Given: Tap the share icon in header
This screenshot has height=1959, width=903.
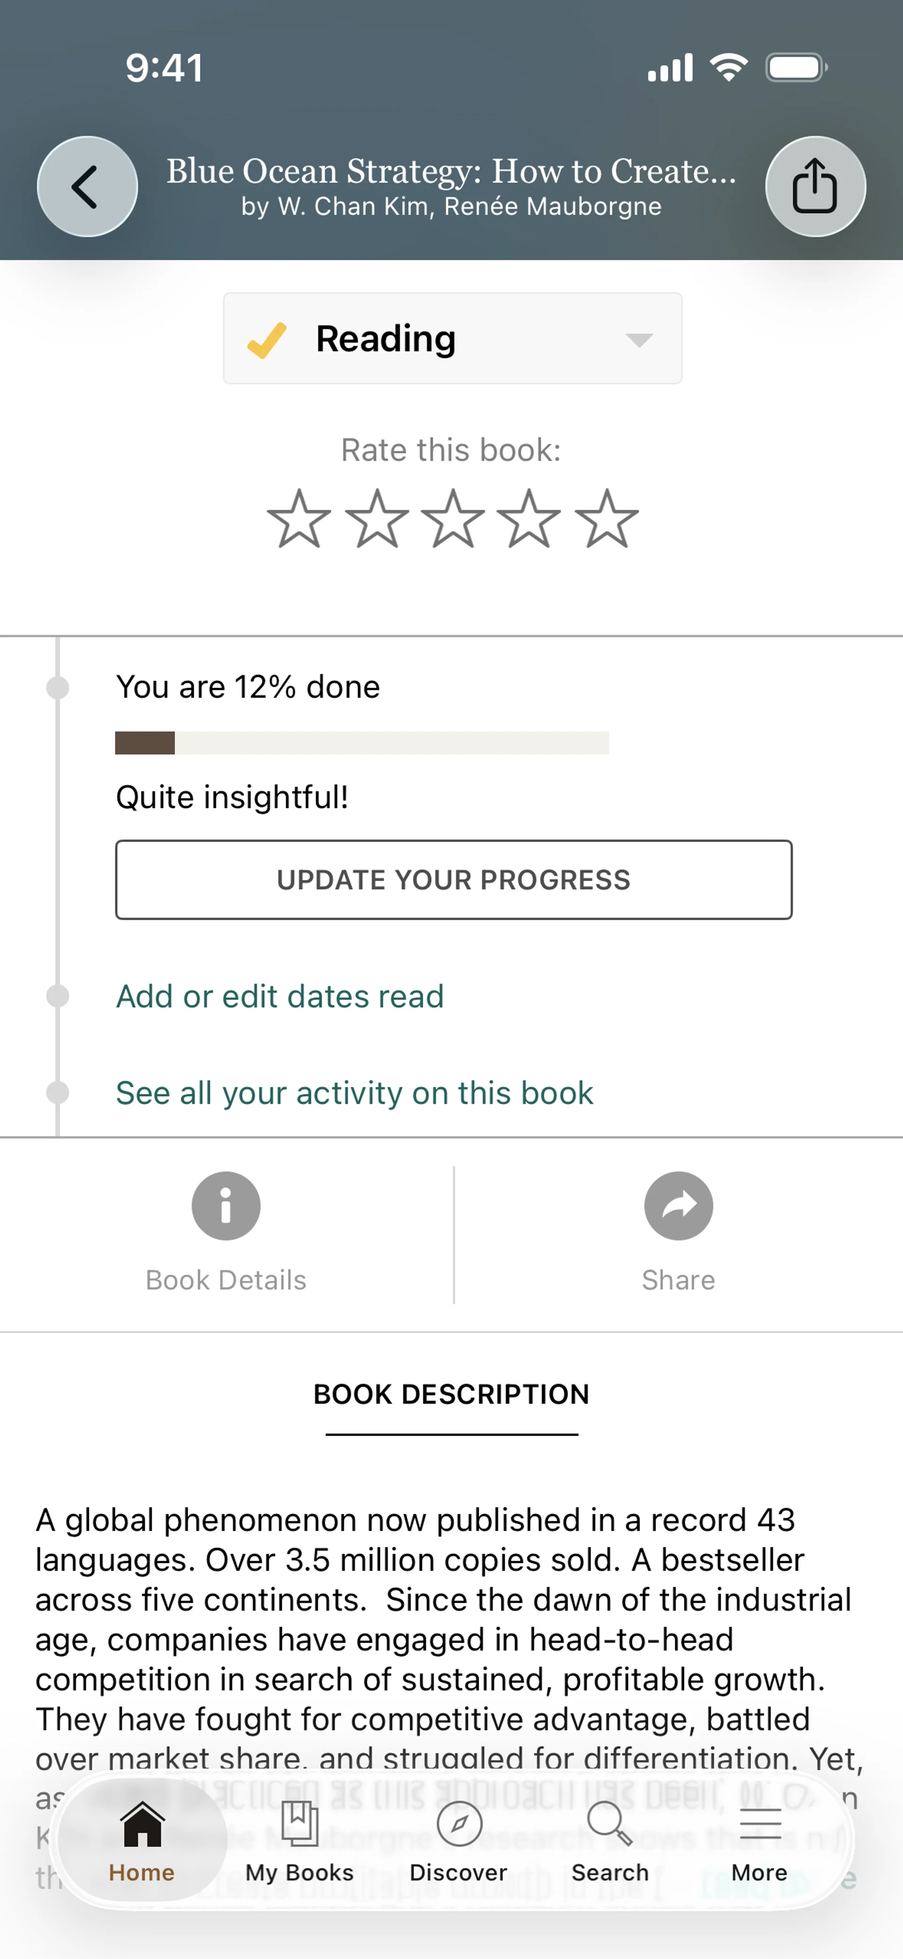Looking at the screenshot, I should pos(815,186).
